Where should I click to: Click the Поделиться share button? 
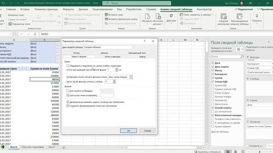click(244, 9)
